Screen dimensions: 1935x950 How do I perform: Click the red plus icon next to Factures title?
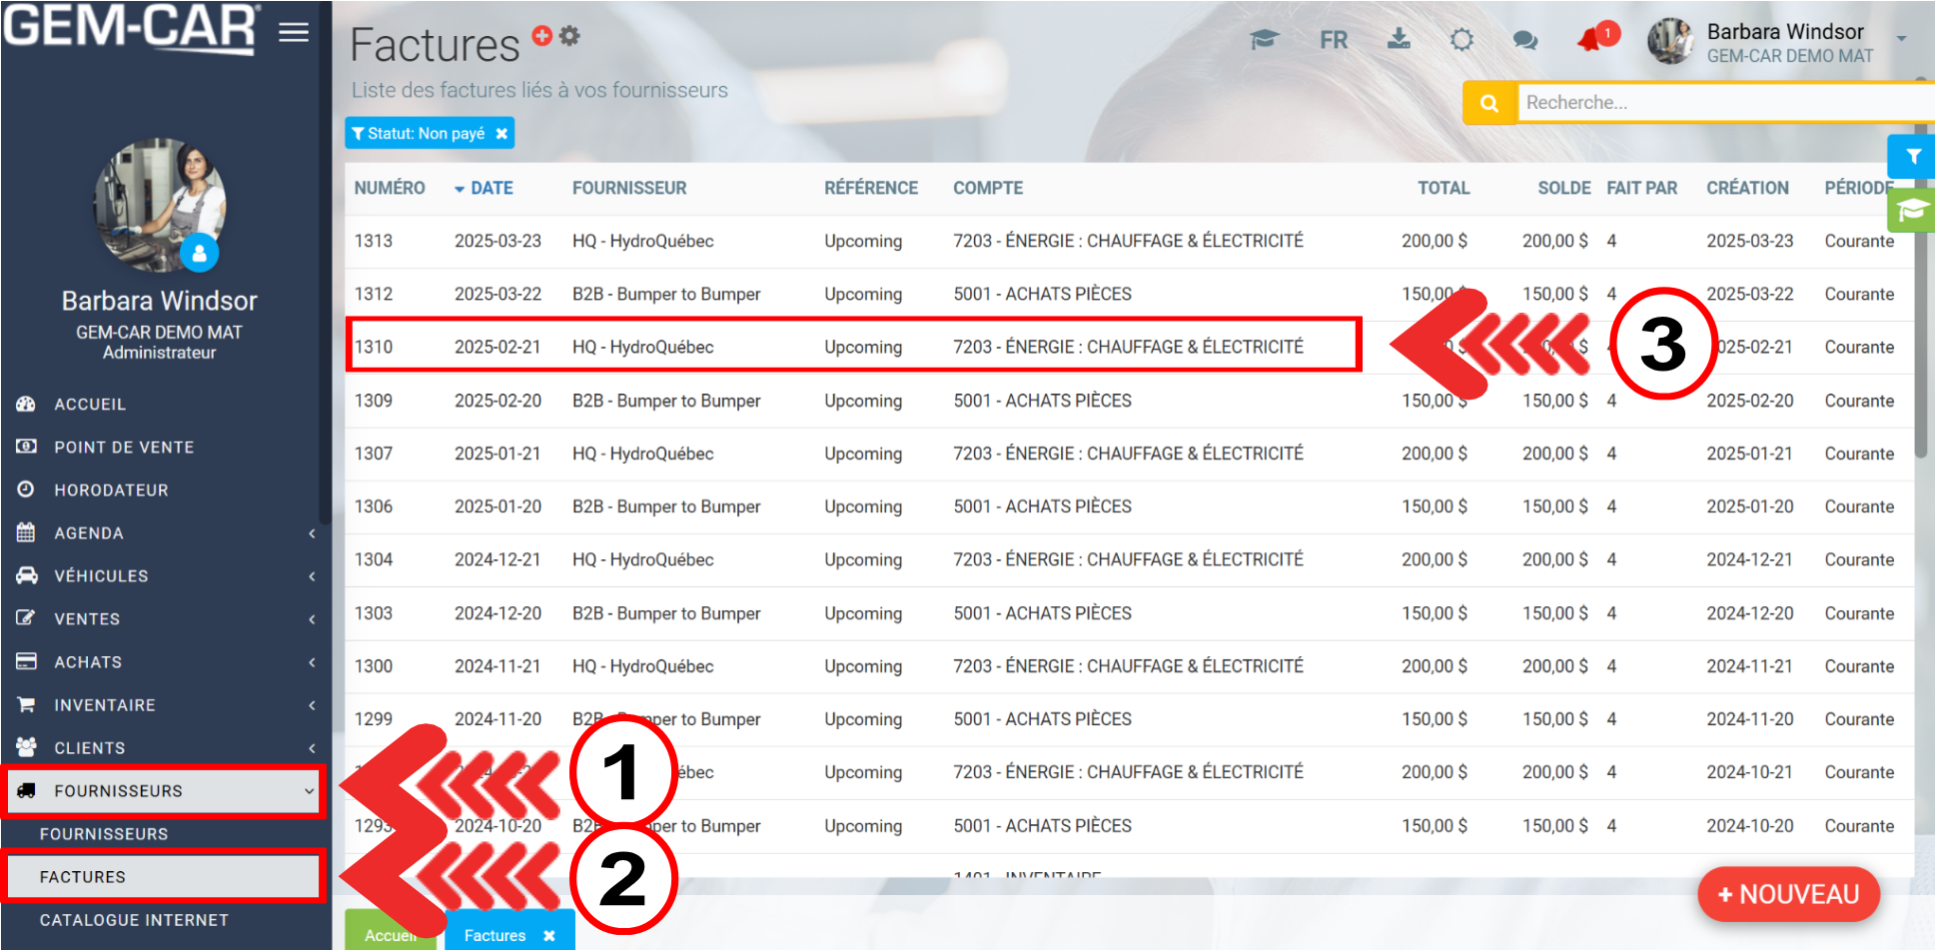pos(541,36)
